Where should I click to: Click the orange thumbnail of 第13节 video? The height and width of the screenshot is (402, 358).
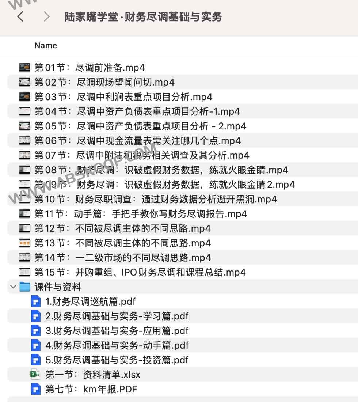(x=24, y=243)
